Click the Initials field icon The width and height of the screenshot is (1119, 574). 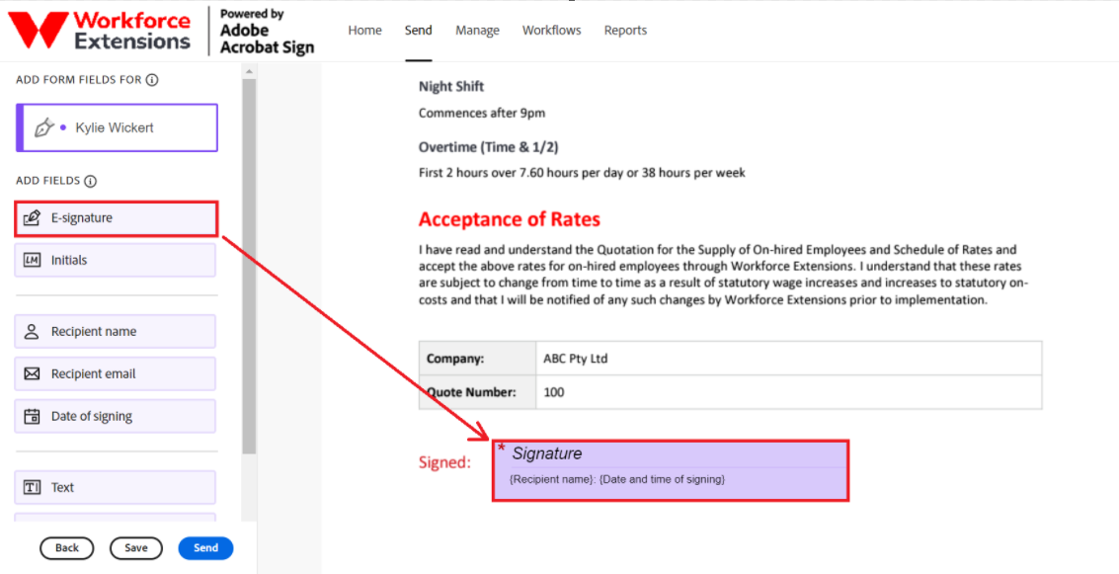32,261
